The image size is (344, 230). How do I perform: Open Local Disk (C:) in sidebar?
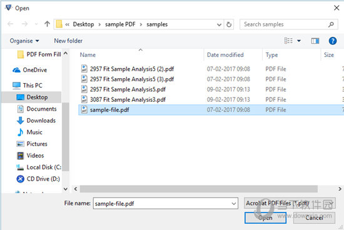[x=39, y=167]
